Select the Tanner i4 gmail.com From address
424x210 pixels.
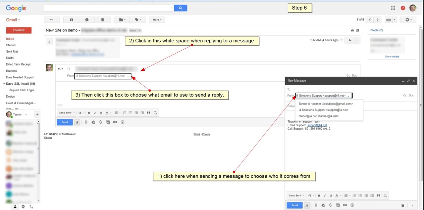[x=326, y=104]
